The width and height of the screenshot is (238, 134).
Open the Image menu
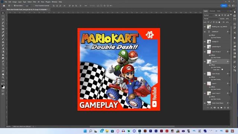15,2
